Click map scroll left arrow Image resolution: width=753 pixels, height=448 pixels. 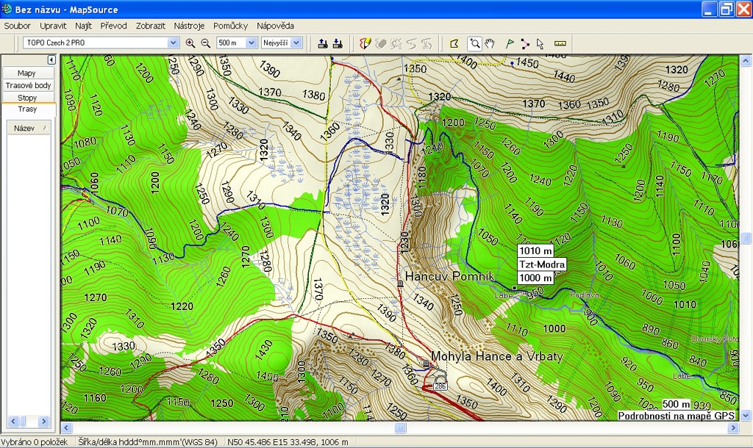coord(66,428)
